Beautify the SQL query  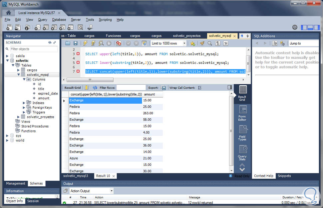click(202, 43)
